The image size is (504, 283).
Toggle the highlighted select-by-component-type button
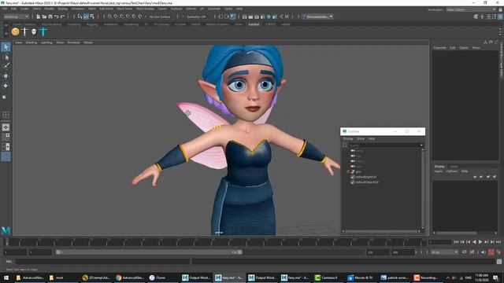click(86, 17)
